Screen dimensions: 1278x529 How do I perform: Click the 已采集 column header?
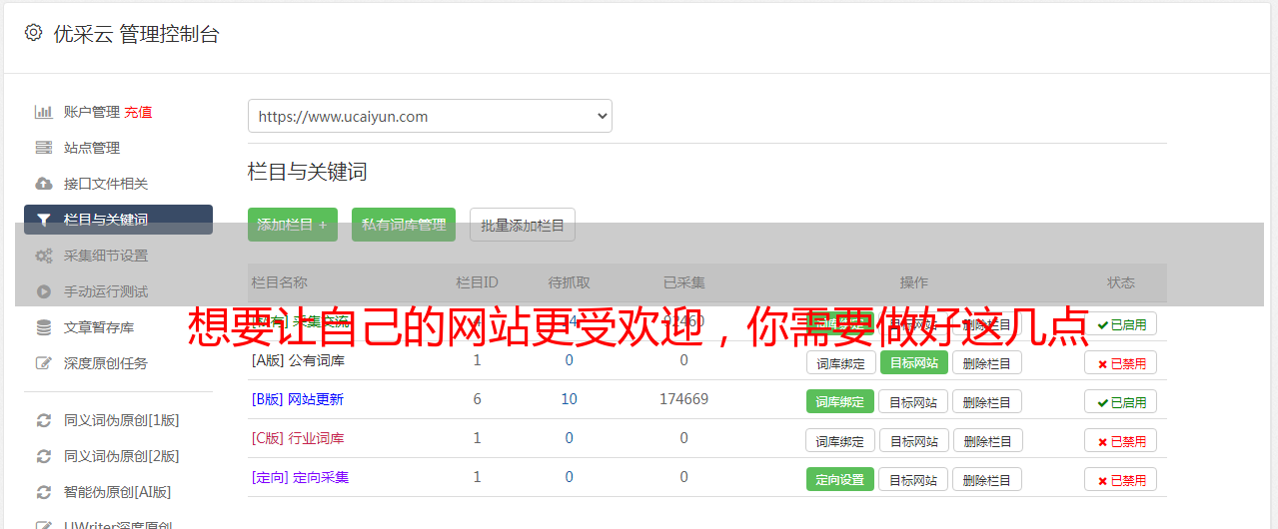coord(683,282)
